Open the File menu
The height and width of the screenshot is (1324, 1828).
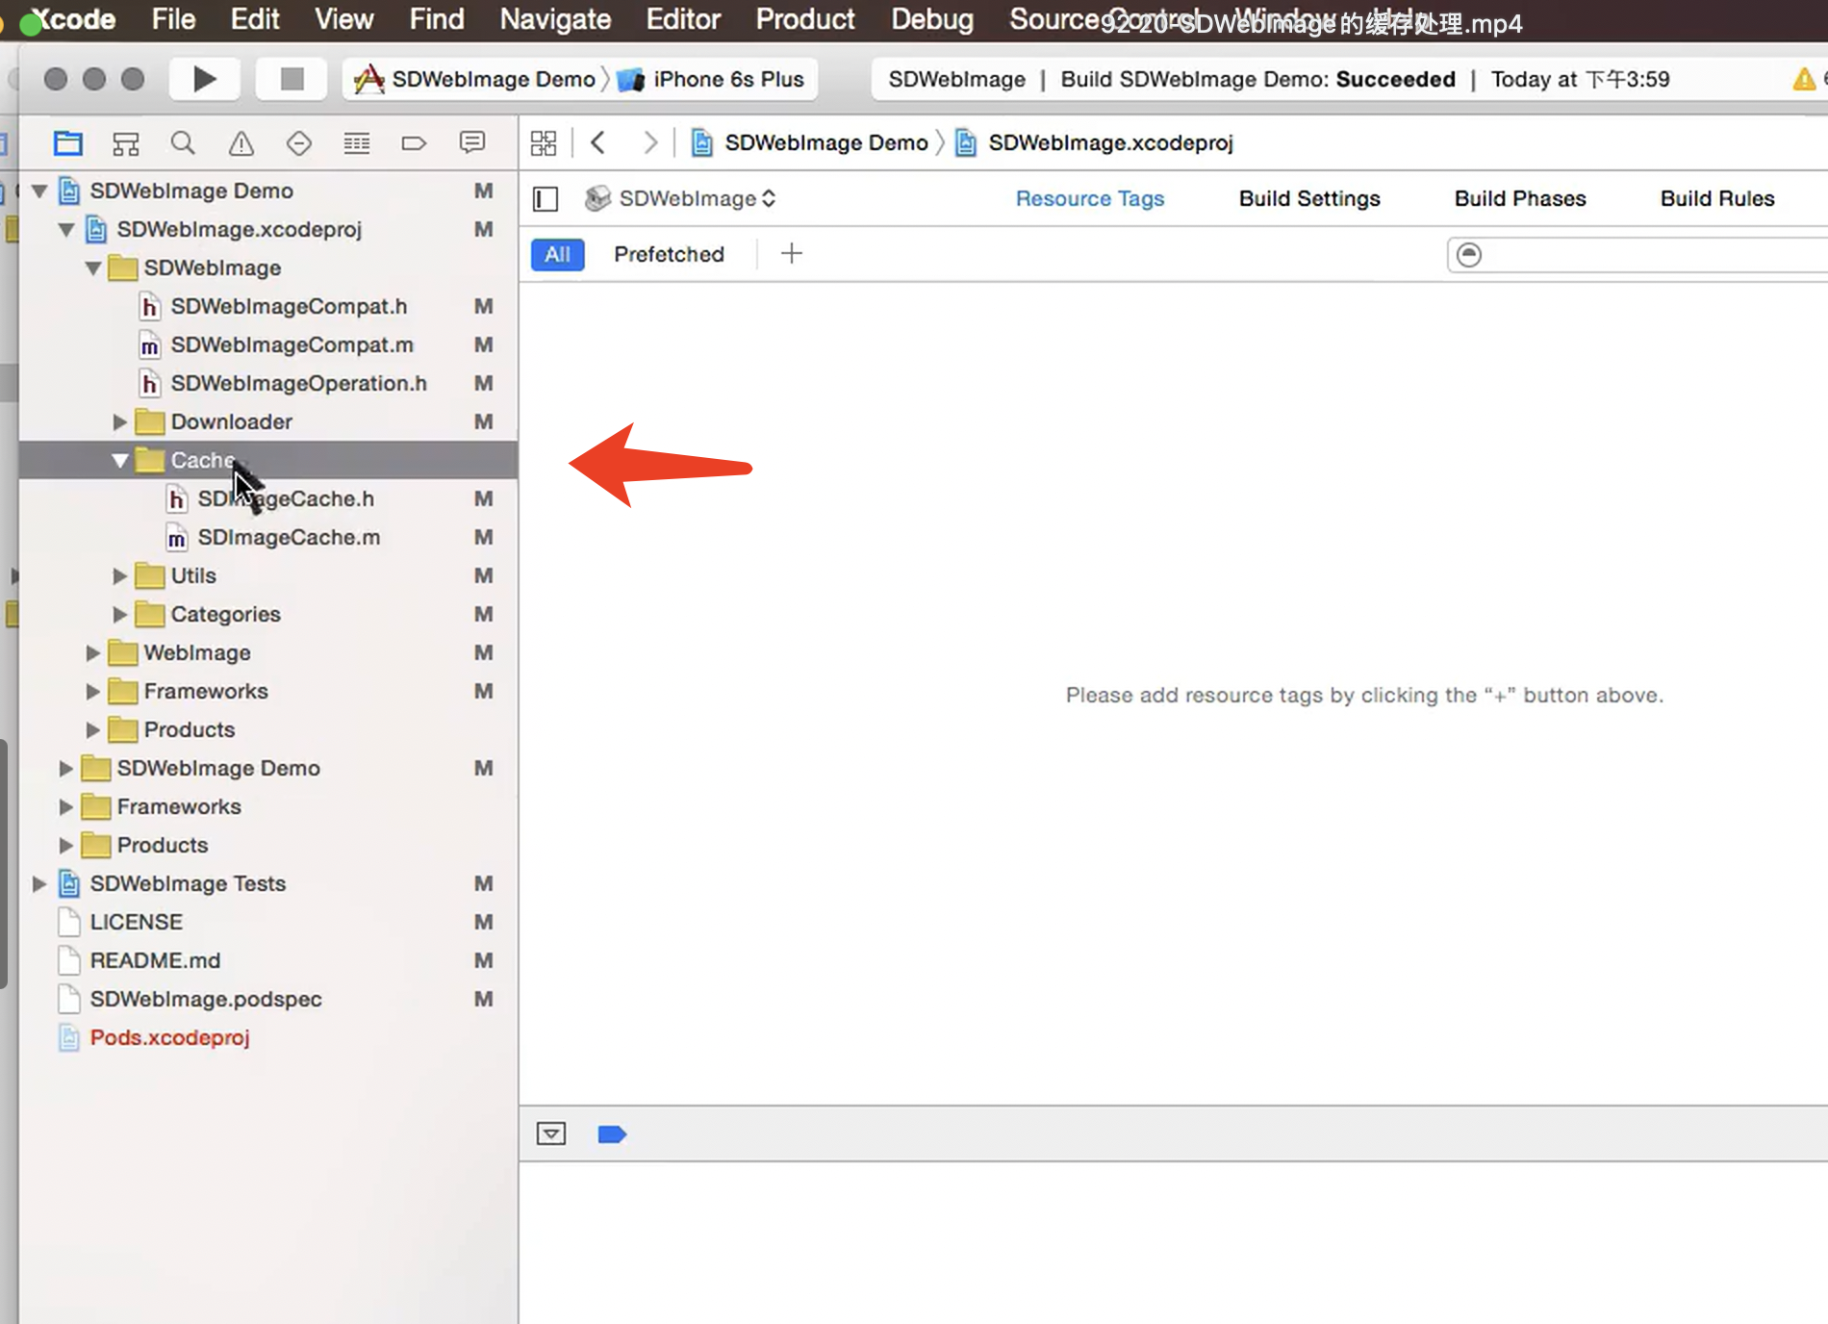[173, 19]
